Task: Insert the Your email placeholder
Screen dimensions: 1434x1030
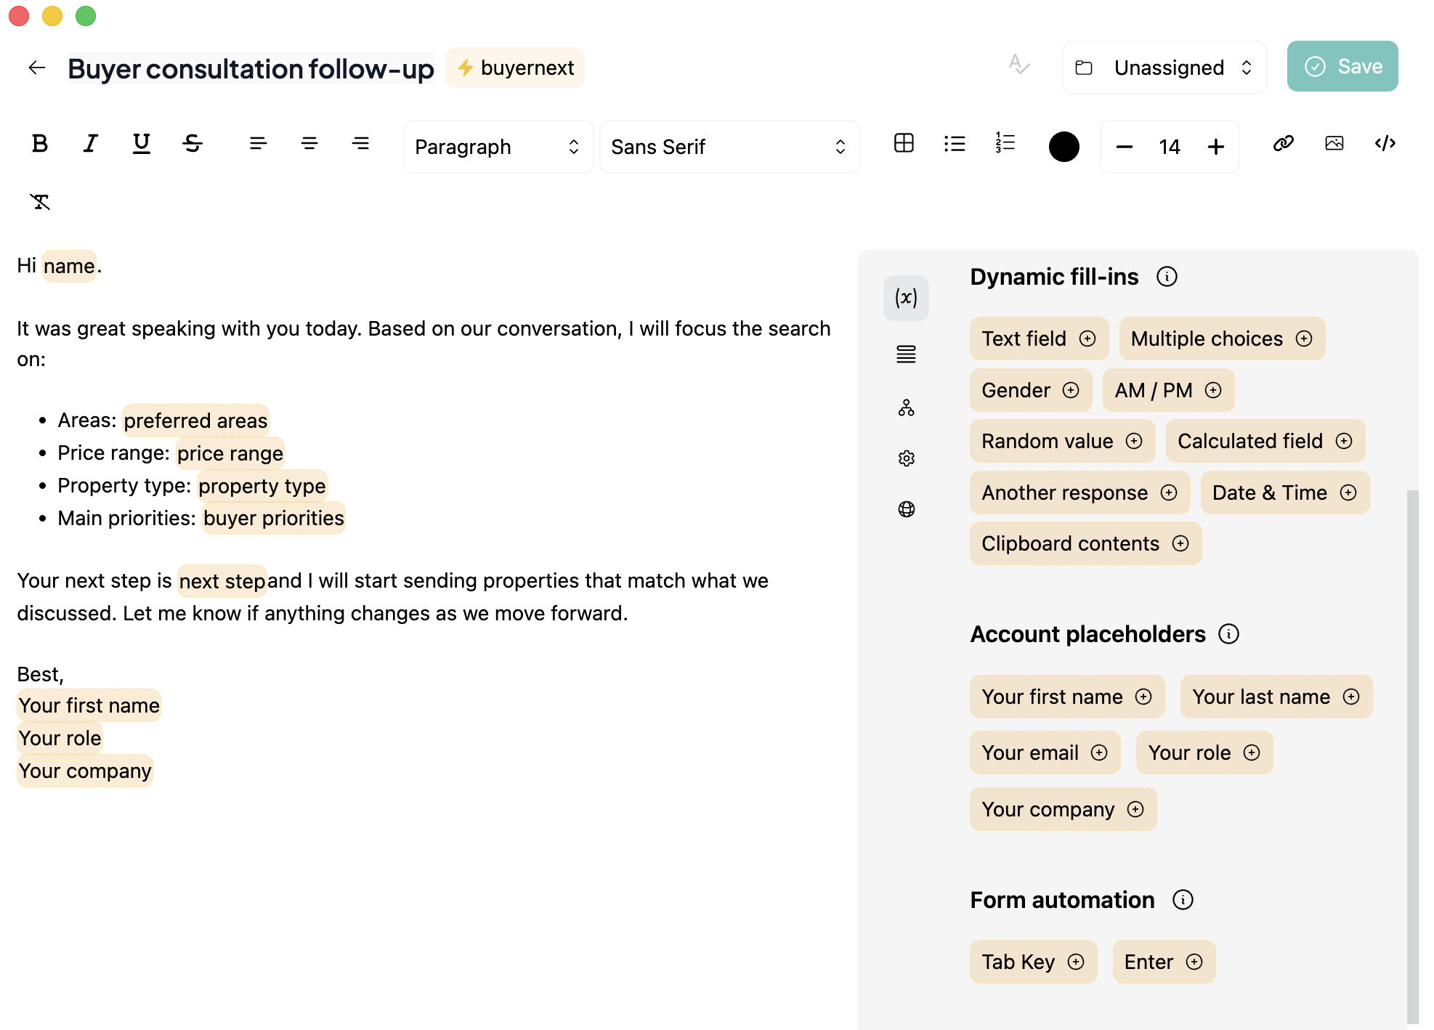Action: [1045, 753]
